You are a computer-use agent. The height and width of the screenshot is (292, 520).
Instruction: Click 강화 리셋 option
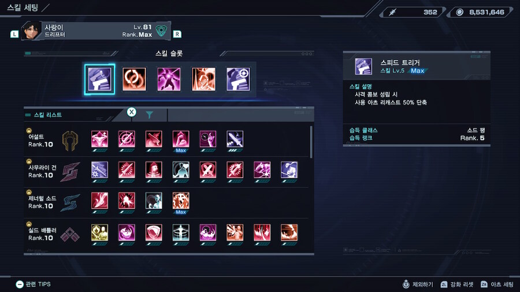click(457, 284)
